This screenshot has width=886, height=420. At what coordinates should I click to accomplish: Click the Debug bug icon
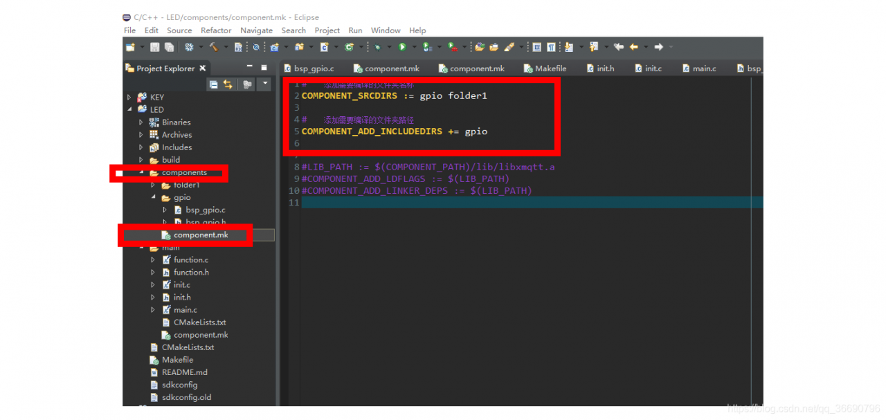[378, 47]
